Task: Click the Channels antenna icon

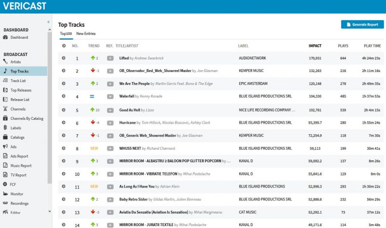Action: click(x=5, y=109)
